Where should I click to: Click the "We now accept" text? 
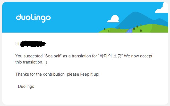tap(138, 56)
